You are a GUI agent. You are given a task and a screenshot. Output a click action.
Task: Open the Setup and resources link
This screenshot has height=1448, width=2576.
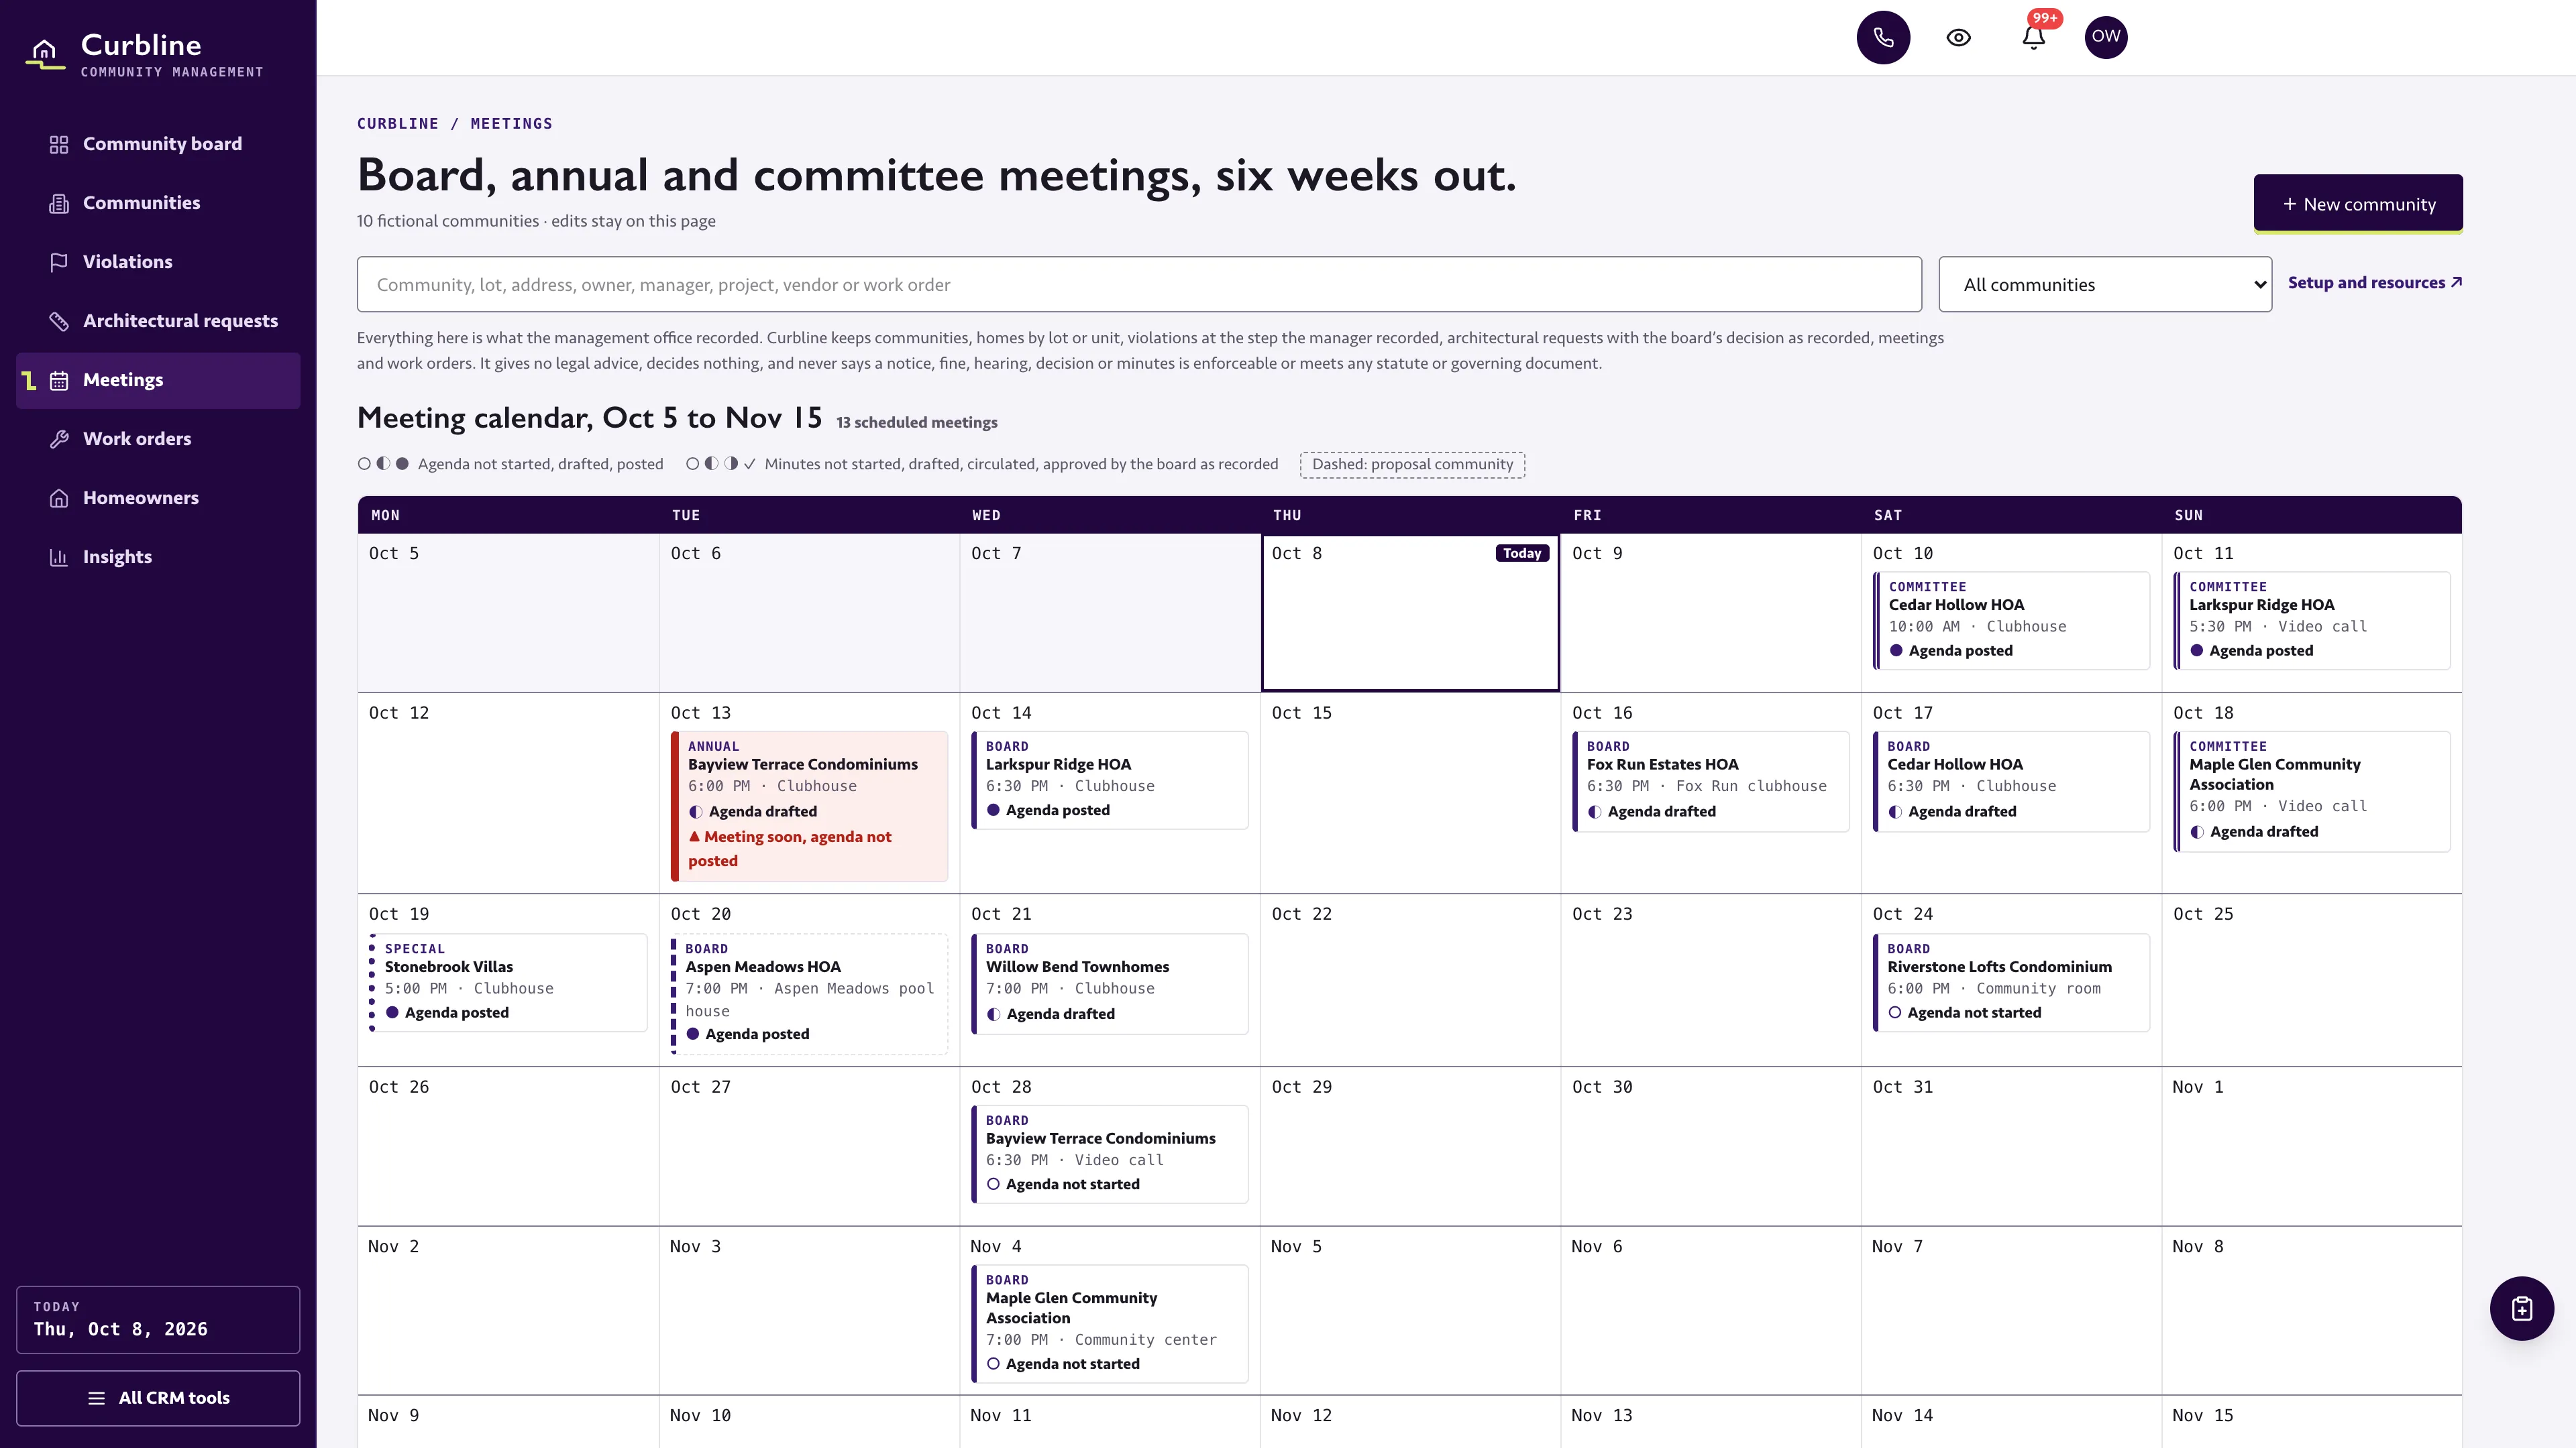2375,283
